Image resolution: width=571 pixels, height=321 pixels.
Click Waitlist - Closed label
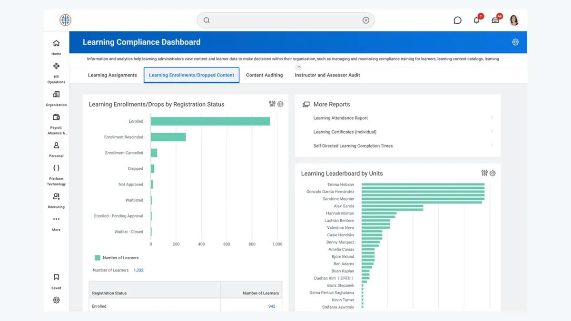[128, 232]
